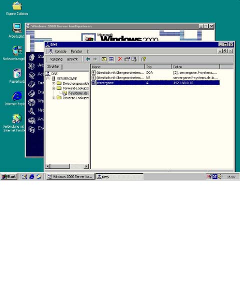Click the DNS taskbar button

tap(119, 177)
